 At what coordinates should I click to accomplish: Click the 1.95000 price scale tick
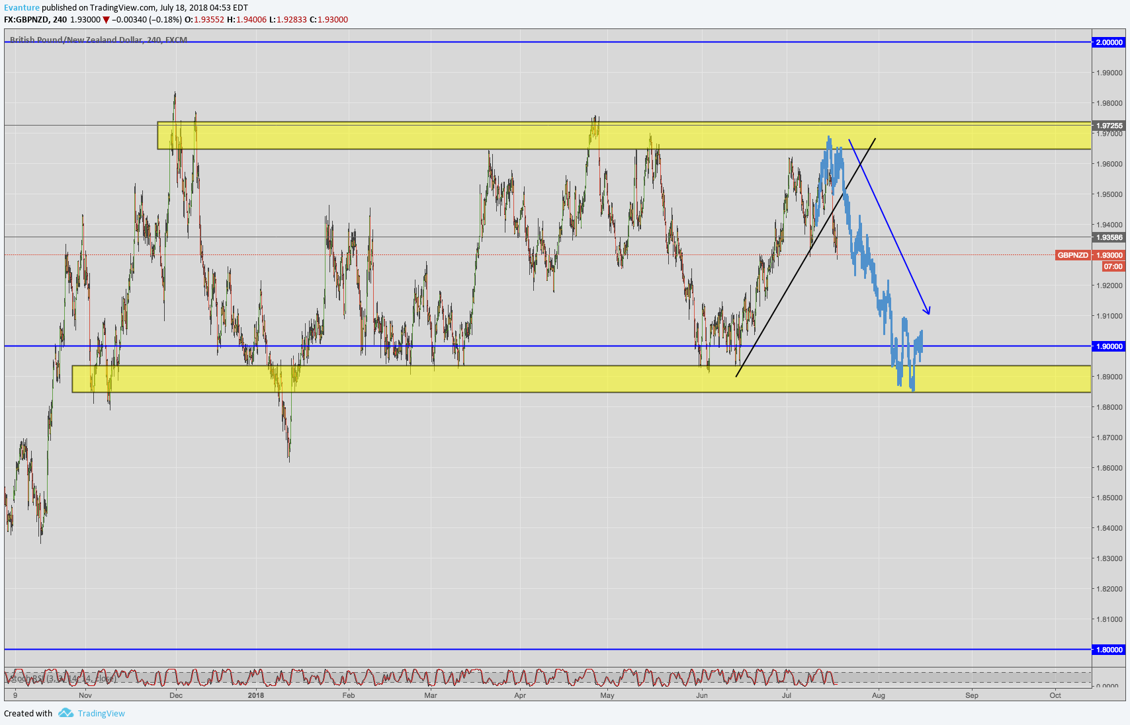(1109, 194)
